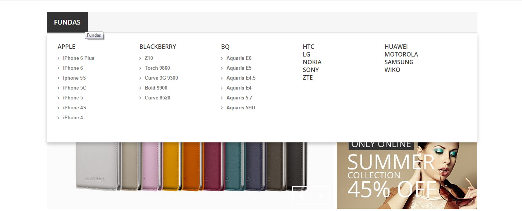522x211 pixels.
Task: Choose Iphone 5S cases
Action: point(74,78)
